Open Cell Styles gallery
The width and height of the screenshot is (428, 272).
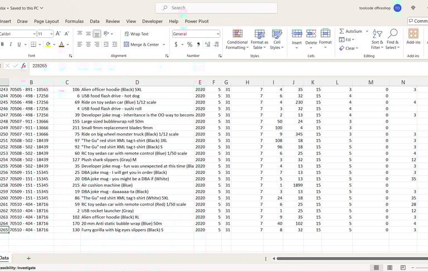(x=277, y=40)
